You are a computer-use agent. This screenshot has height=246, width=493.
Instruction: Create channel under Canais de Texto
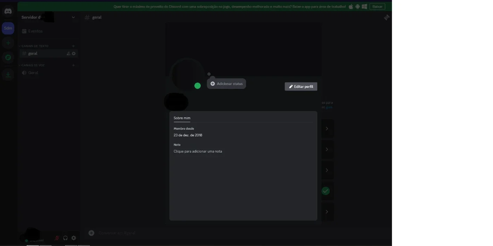[73, 46]
